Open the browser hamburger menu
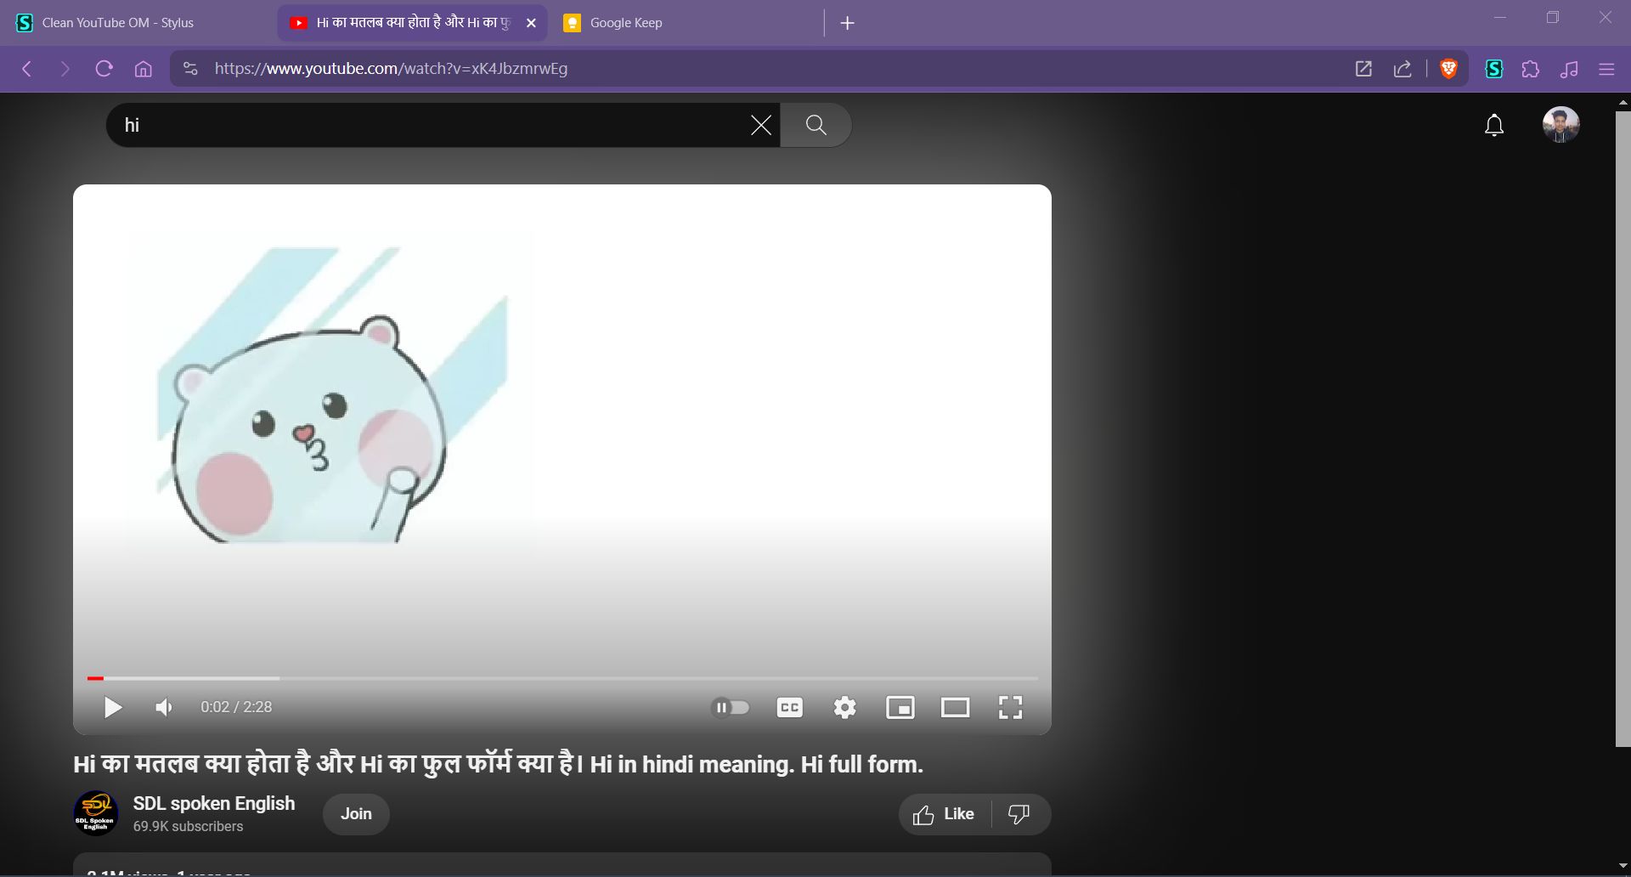 tap(1606, 69)
